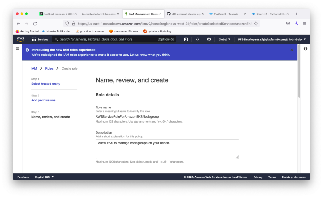323x197 pixels.
Task: Launch AWS CloudShell icon
Action: 186,39
